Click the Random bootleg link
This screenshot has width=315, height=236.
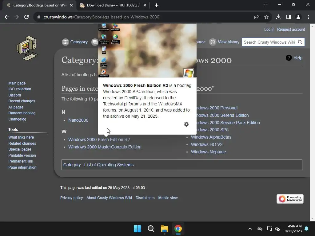(22, 113)
